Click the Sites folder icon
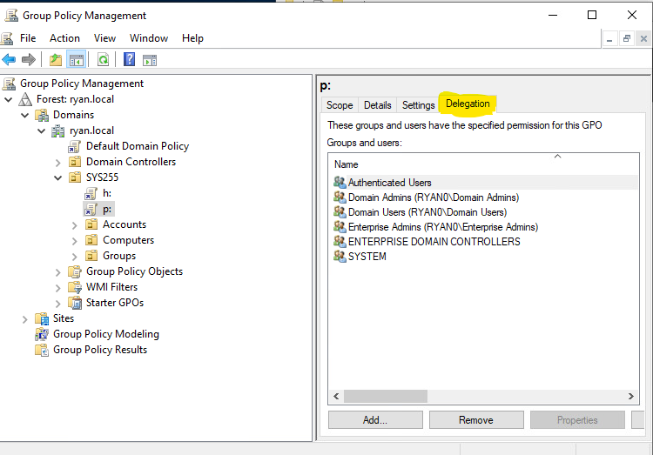This screenshot has width=653, height=455. tap(42, 318)
